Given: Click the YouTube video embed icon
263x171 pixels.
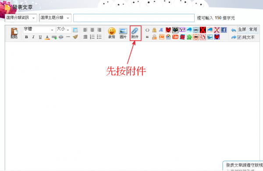Looking at the screenshot, I should pyautogui.click(x=175, y=37).
